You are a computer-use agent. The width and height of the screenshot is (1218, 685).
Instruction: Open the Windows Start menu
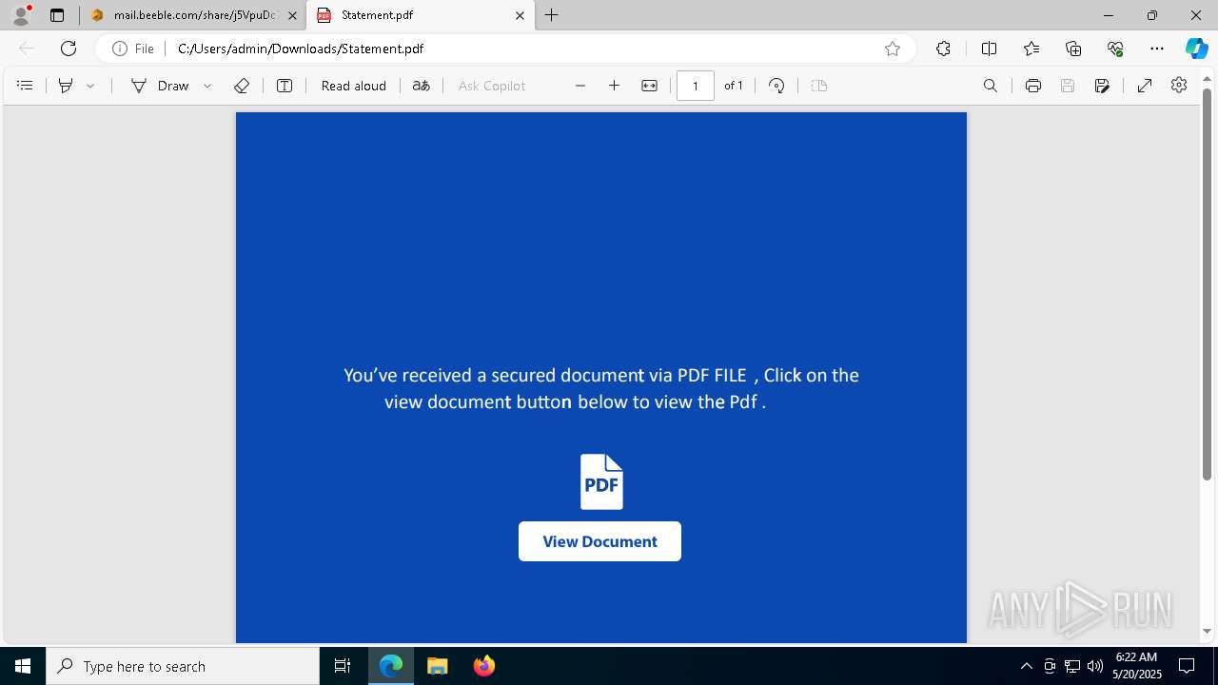coord(23,666)
